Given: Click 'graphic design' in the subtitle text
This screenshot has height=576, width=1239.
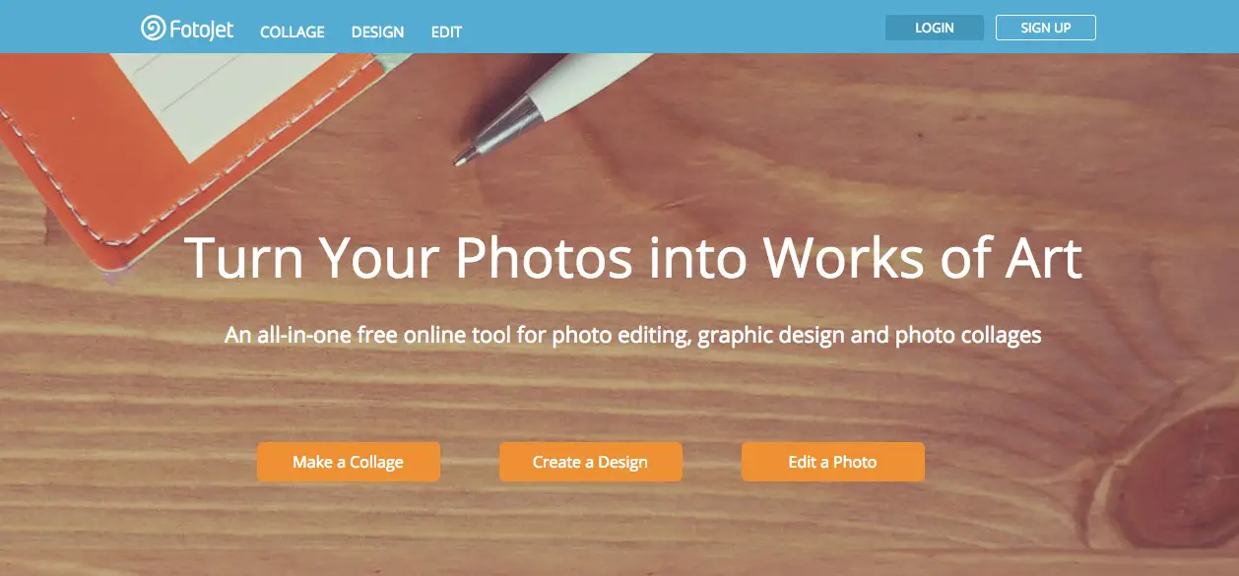Looking at the screenshot, I should tap(771, 336).
